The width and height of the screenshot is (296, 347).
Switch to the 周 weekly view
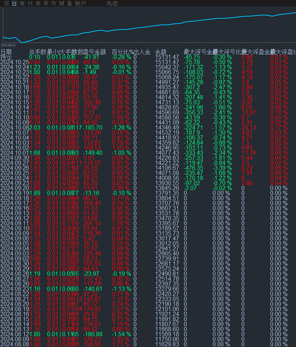point(22,3)
